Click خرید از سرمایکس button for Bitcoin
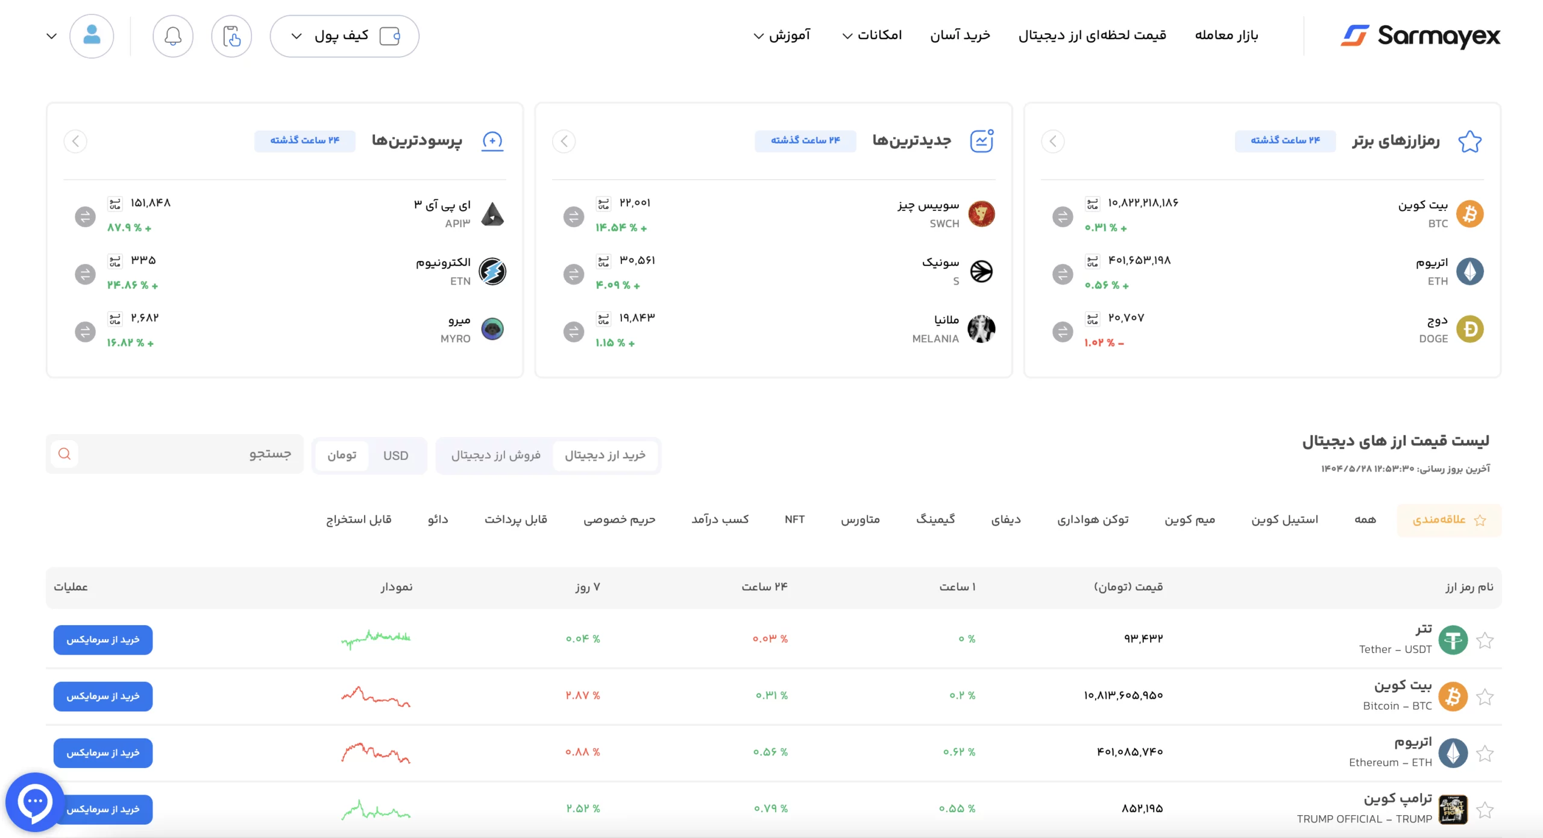This screenshot has width=1543, height=838. 103,696
